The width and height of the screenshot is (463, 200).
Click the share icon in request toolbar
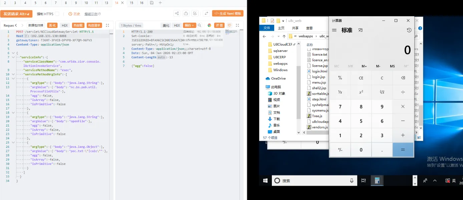[x=177, y=14]
